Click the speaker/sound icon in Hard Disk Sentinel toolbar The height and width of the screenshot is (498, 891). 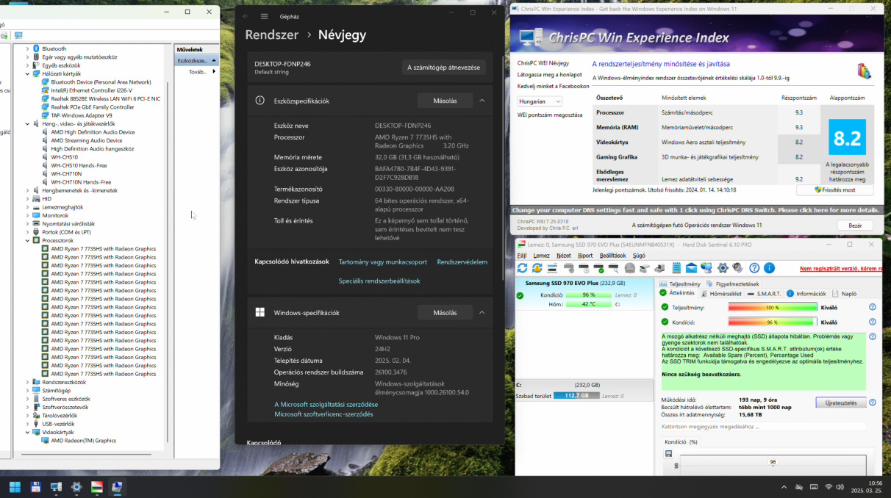737,268
